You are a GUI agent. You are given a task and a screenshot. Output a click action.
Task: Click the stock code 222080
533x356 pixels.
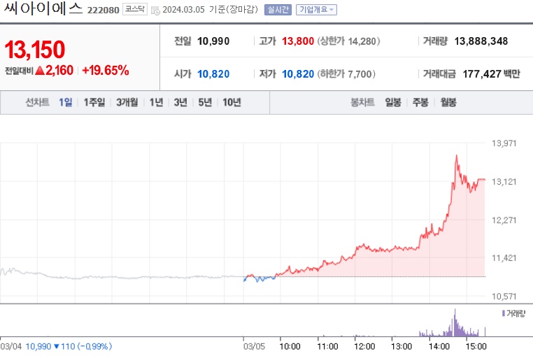click(103, 10)
